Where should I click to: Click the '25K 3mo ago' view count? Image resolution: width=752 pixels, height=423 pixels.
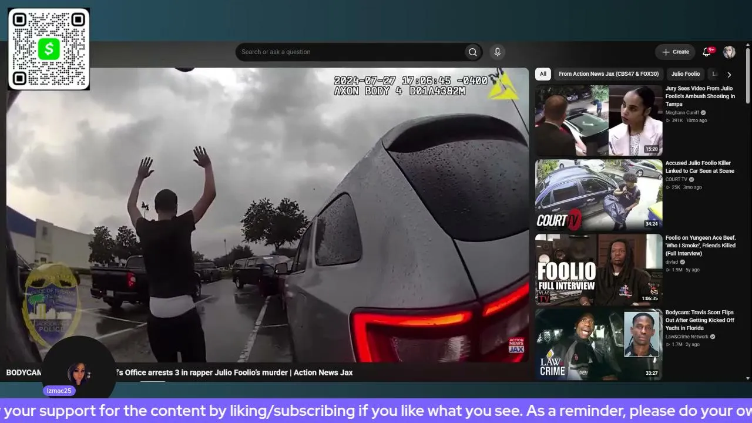coord(684,187)
